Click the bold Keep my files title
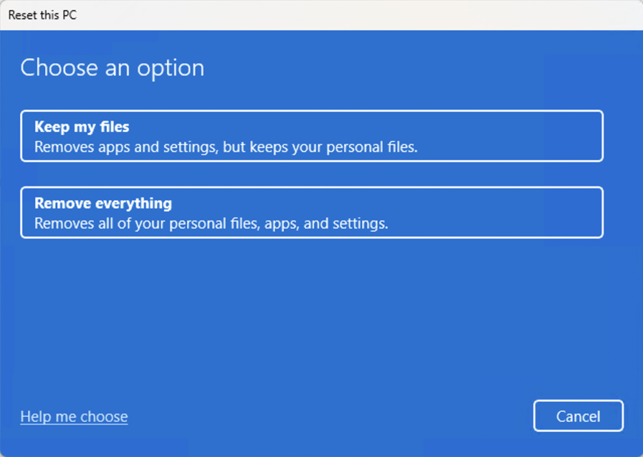The height and width of the screenshot is (457, 643). click(x=82, y=127)
